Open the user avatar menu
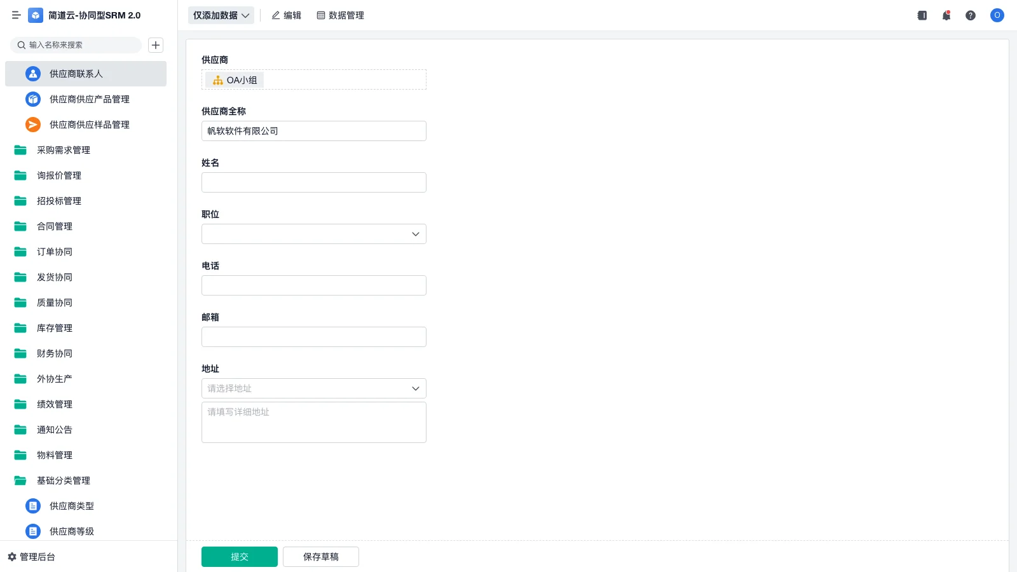The image size is (1017, 572). click(997, 15)
